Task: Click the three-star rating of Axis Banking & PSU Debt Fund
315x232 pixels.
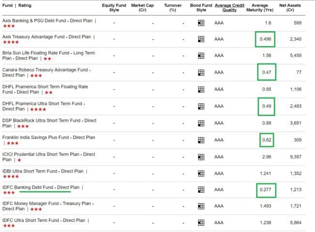Action: 9,26
